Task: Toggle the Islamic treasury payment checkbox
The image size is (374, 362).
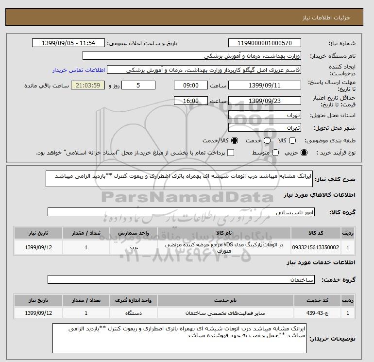Action: (231, 153)
